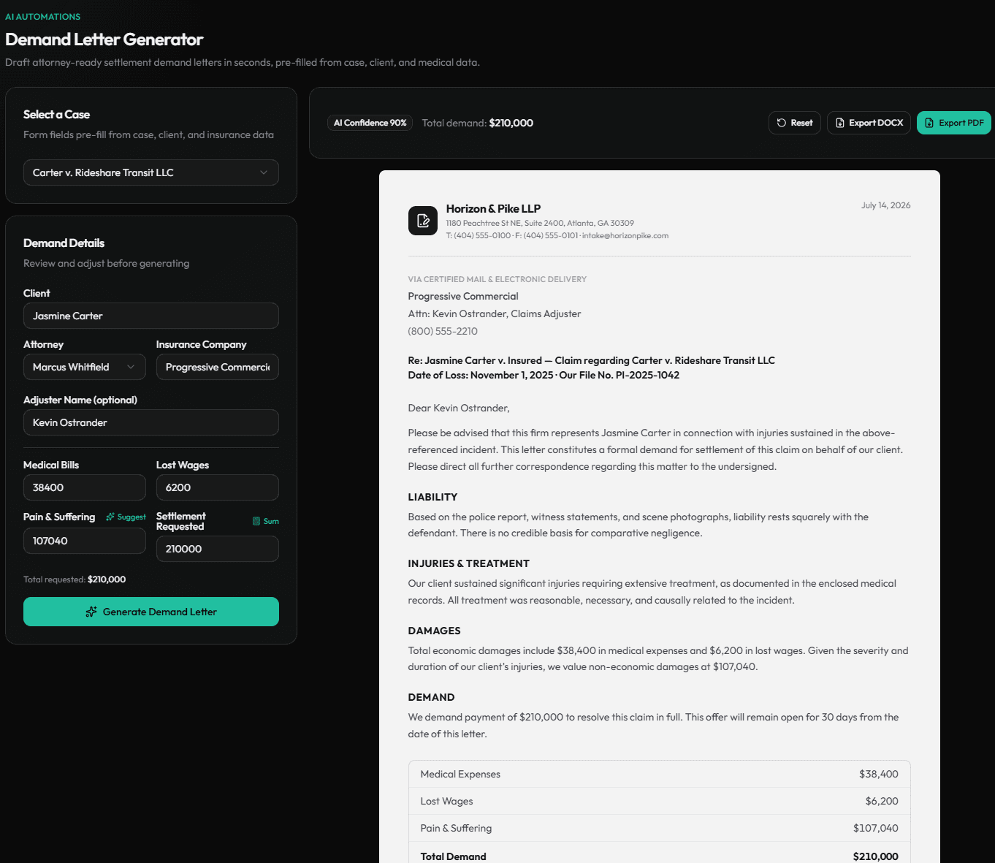Click the chevron arrow in the case dropdown
The height and width of the screenshot is (863, 995).
pyautogui.click(x=264, y=172)
